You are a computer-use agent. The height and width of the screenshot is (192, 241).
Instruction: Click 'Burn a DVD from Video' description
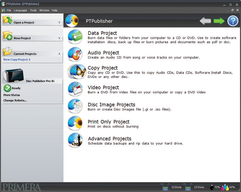coord(147,92)
